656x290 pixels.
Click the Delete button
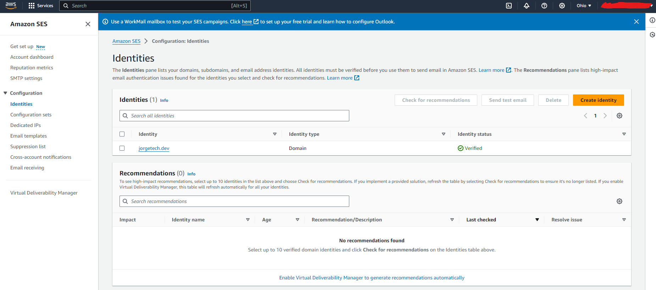tap(554, 100)
